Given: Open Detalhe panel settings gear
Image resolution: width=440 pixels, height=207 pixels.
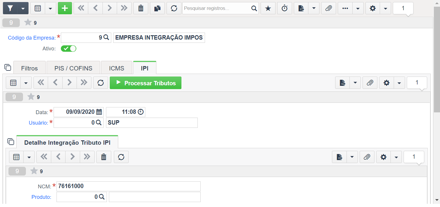Looking at the screenshot, I should [384, 157].
